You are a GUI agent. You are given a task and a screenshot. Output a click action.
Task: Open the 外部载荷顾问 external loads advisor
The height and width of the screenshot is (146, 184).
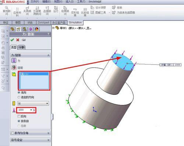point(37,11)
